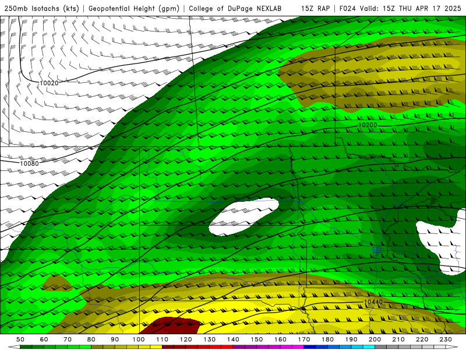Click the "250mb Isotachs (kts)" title text
The image size is (466, 350).
coord(41,8)
